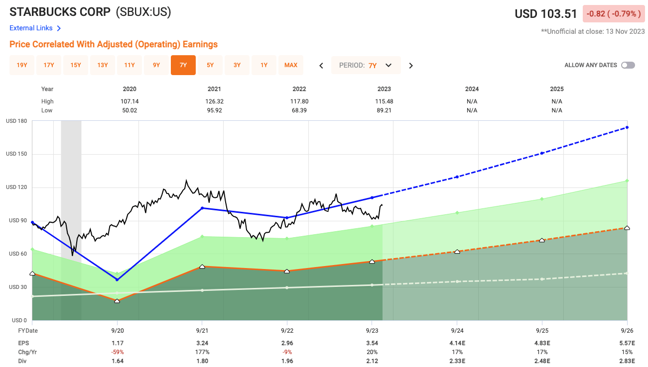Click the PERIOD dropdown chevron icon
The width and height of the screenshot is (648, 367).
tap(389, 65)
